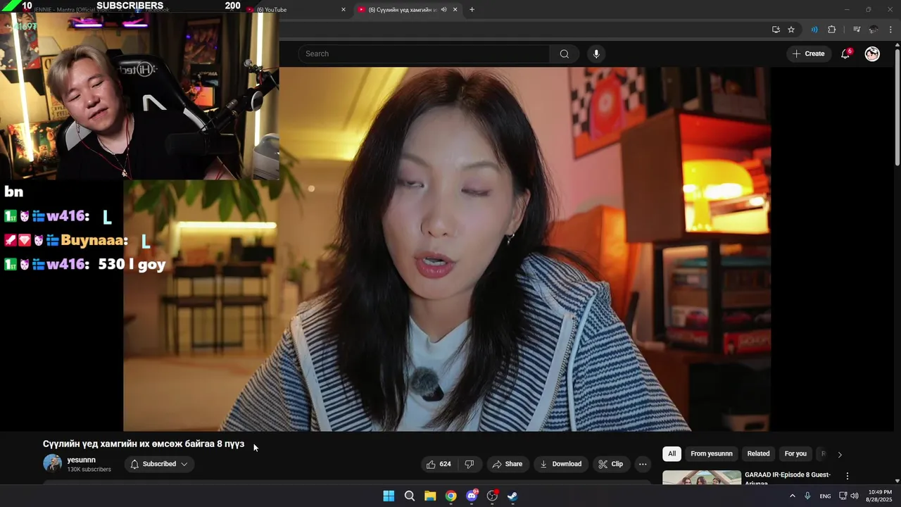Click the Create button
Viewport: 901px width, 507px height.
pyautogui.click(x=808, y=54)
